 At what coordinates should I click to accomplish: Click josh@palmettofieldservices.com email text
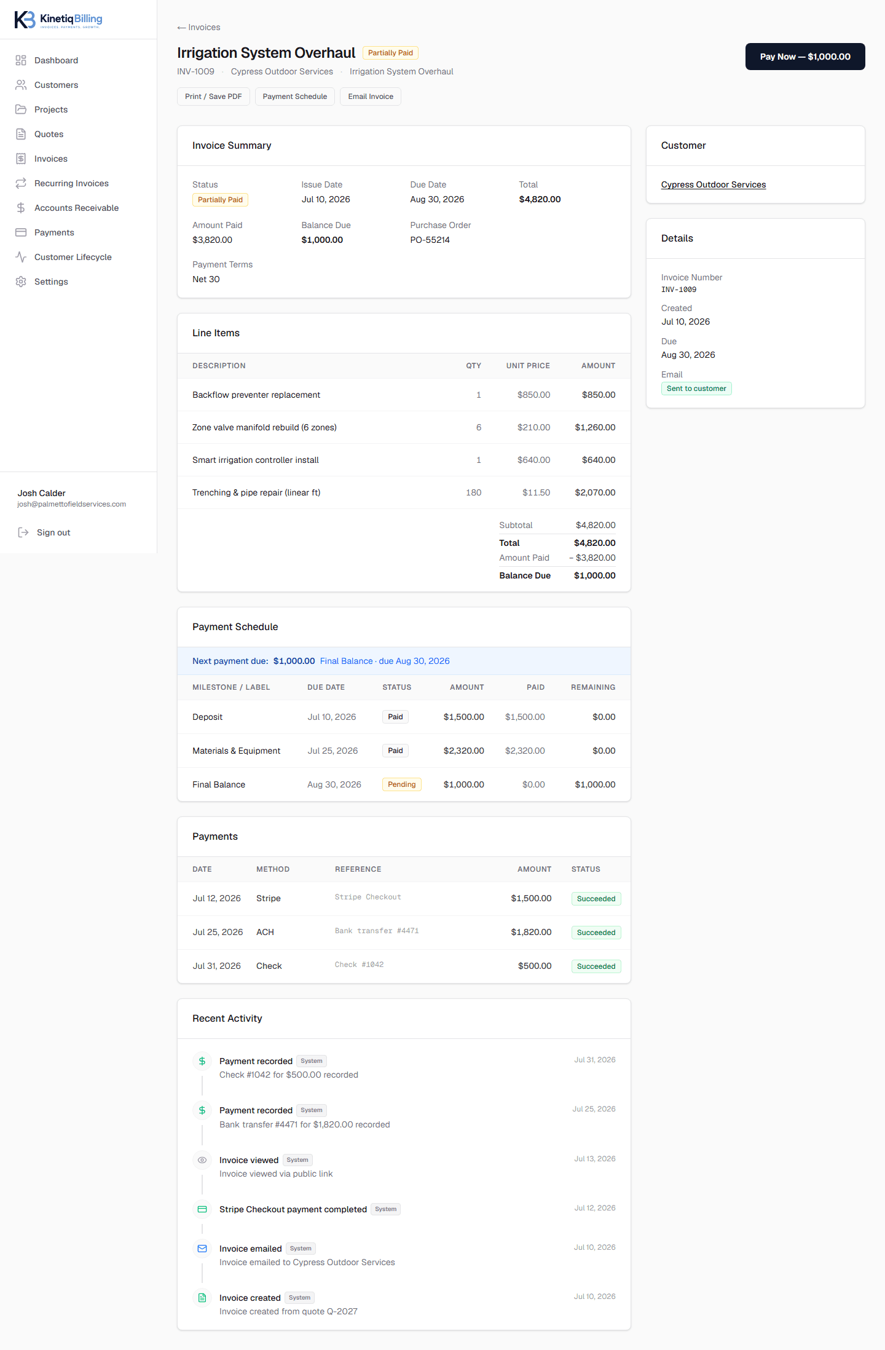coord(72,504)
